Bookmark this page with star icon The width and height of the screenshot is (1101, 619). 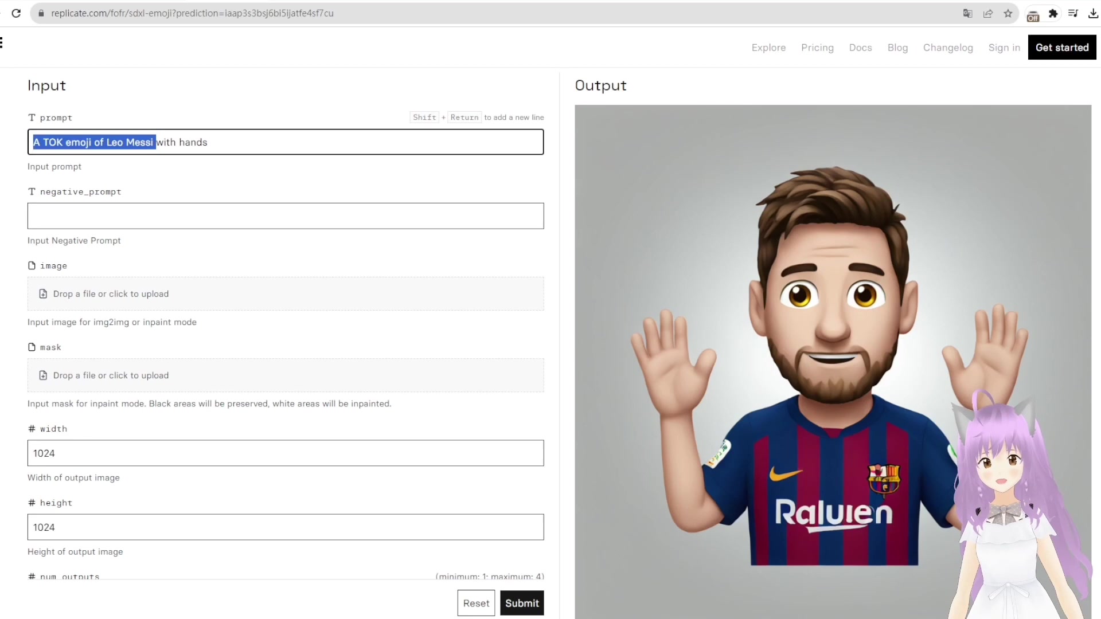pyautogui.click(x=1008, y=13)
